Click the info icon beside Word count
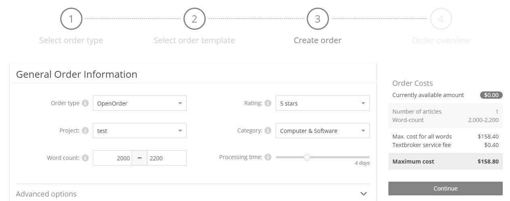Image resolution: width=510 pixels, height=201 pixels. coord(85,158)
